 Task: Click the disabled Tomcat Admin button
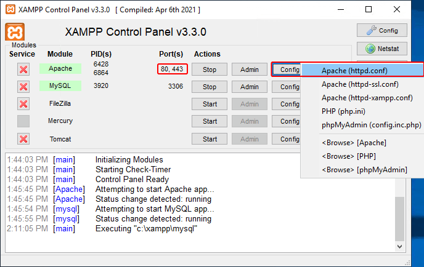point(250,139)
